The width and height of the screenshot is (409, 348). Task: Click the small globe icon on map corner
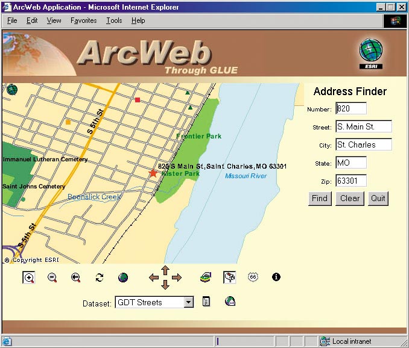point(12,90)
